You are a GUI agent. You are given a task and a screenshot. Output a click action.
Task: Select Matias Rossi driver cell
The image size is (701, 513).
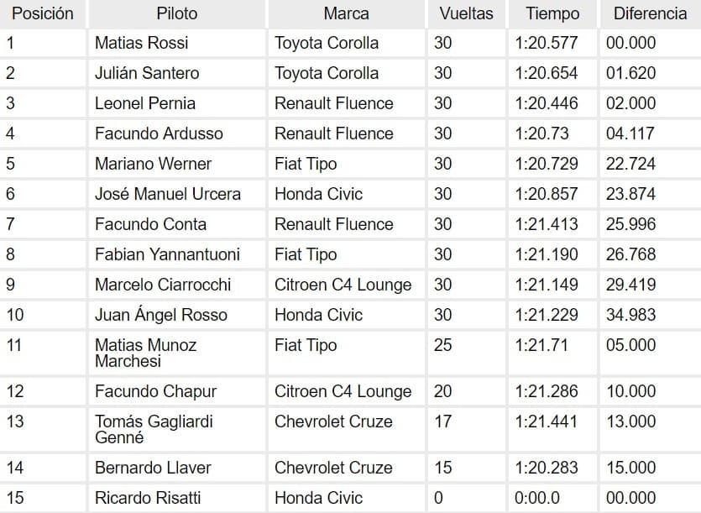click(177, 44)
